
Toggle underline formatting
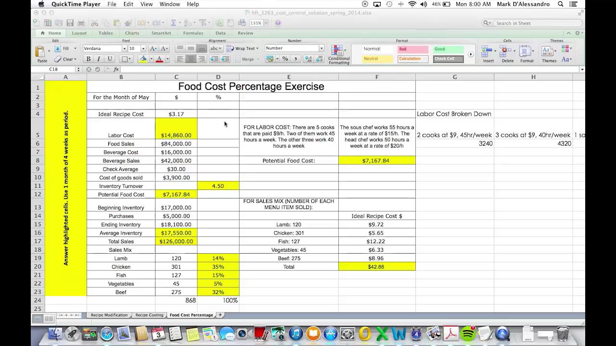(110, 59)
